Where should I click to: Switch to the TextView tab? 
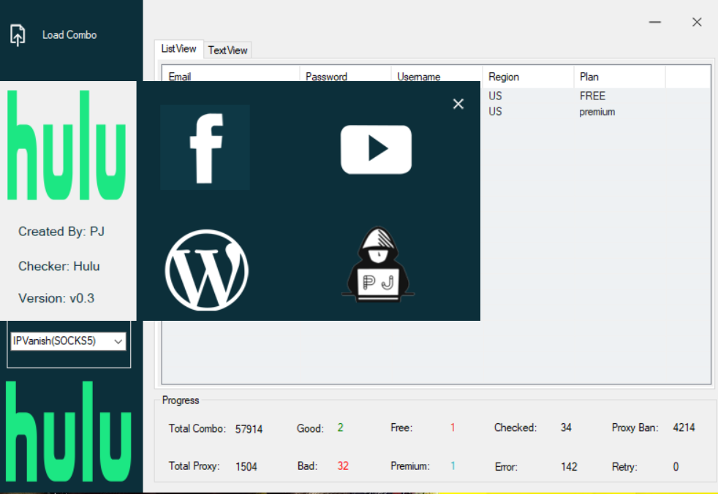click(x=227, y=50)
